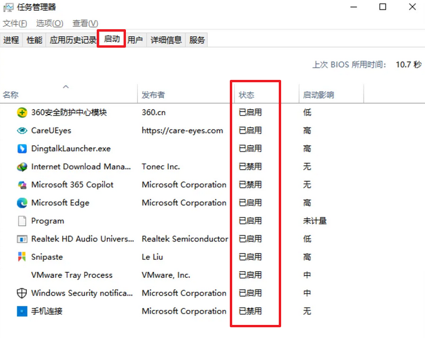Select the Microsoft Edge entry name

pyautogui.click(x=60, y=203)
